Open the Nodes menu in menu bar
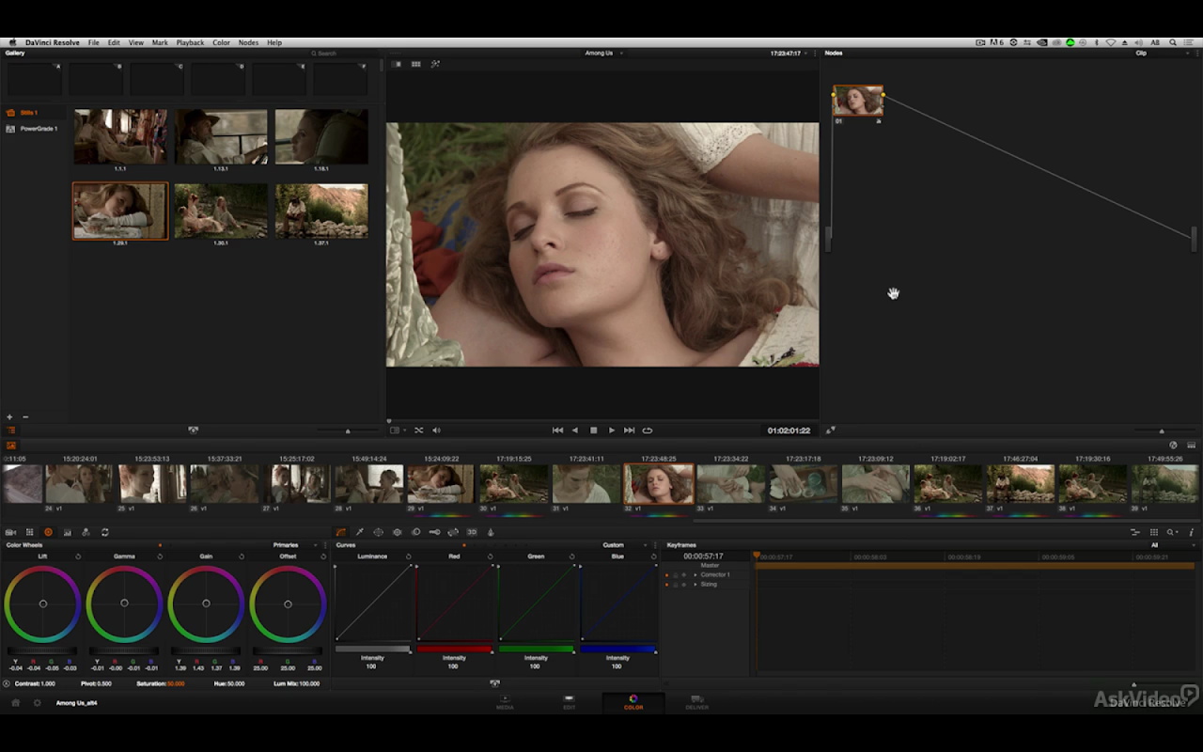 coord(248,42)
